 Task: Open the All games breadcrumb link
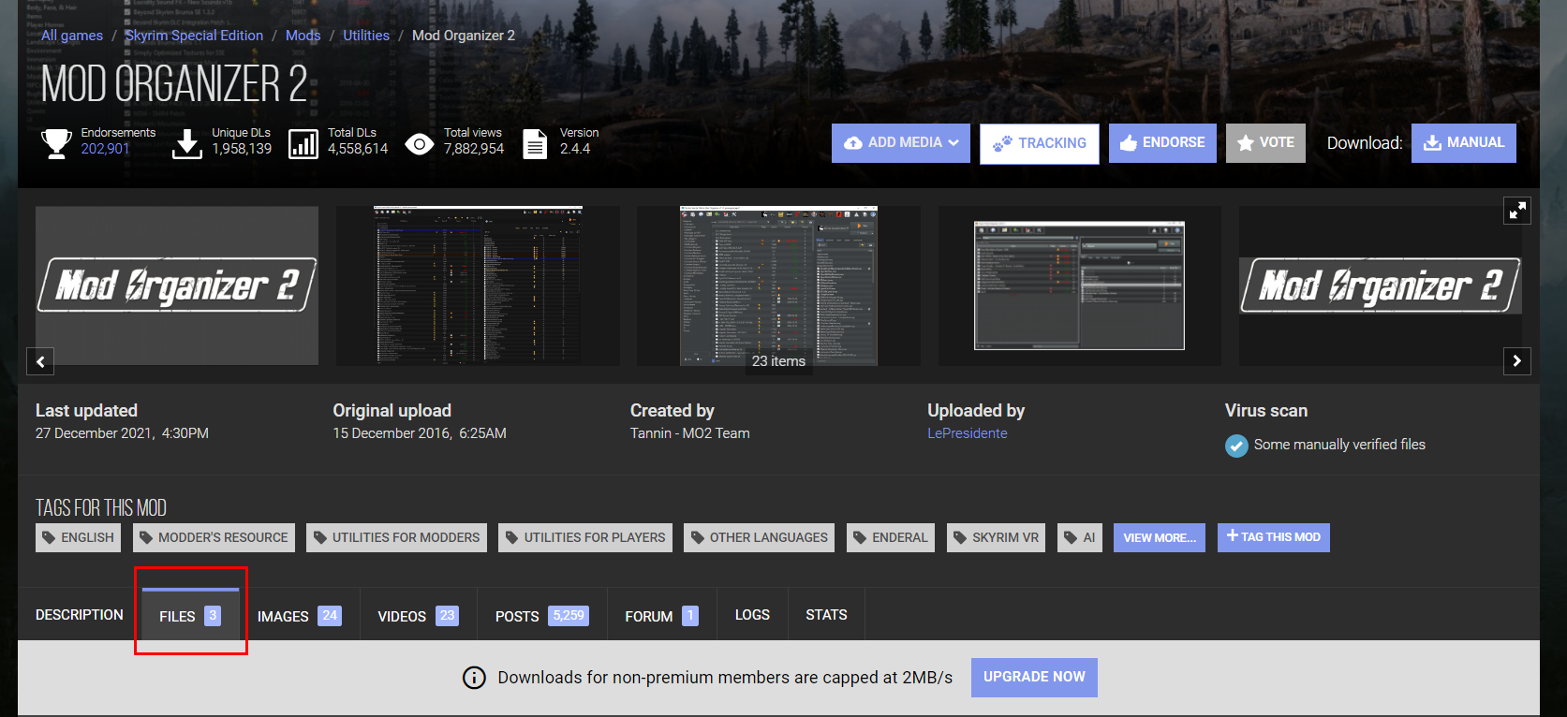(x=72, y=36)
